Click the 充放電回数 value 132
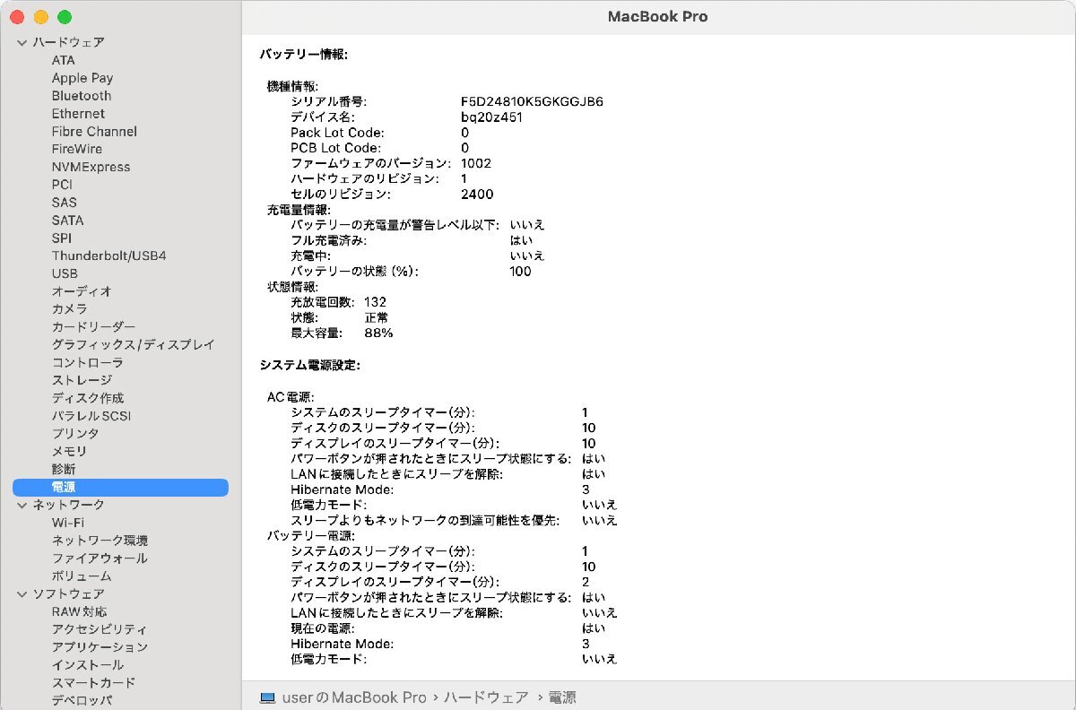Image resolution: width=1076 pixels, height=710 pixels. (x=375, y=302)
